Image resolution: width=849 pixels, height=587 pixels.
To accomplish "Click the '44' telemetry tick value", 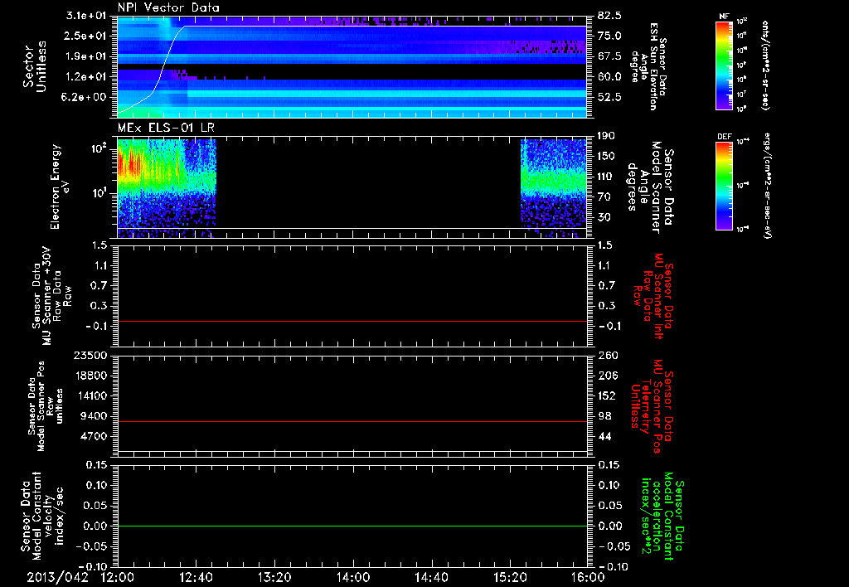I will click(604, 436).
